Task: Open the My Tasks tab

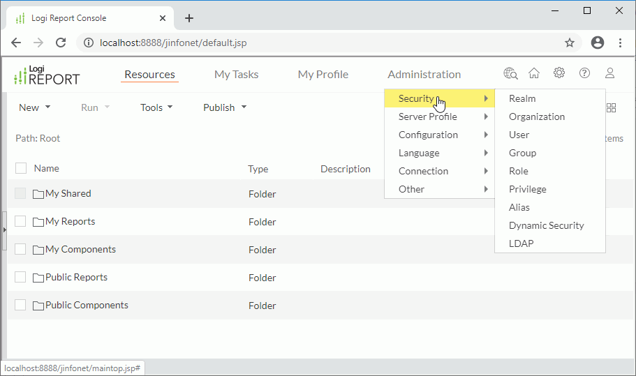Action: click(236, 74)
